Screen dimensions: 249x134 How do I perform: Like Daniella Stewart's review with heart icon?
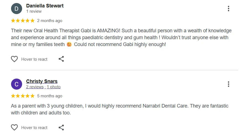click(14, 59)
